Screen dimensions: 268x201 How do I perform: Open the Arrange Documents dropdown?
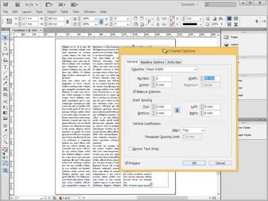click(x=74, y=4)
